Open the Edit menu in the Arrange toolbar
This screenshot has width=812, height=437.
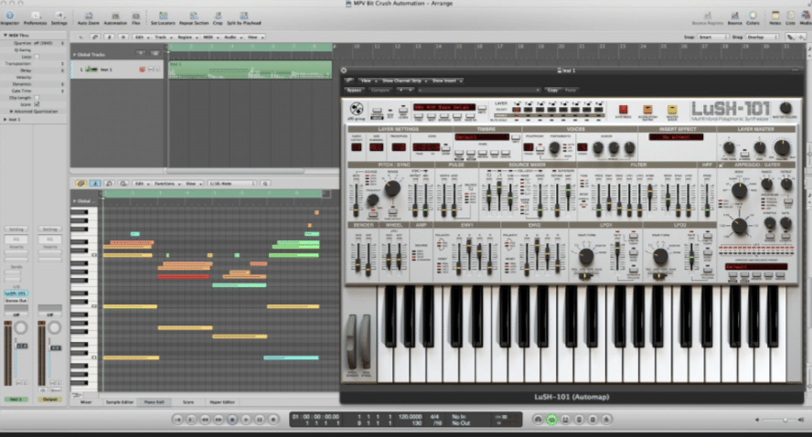(x=142, y=37)
